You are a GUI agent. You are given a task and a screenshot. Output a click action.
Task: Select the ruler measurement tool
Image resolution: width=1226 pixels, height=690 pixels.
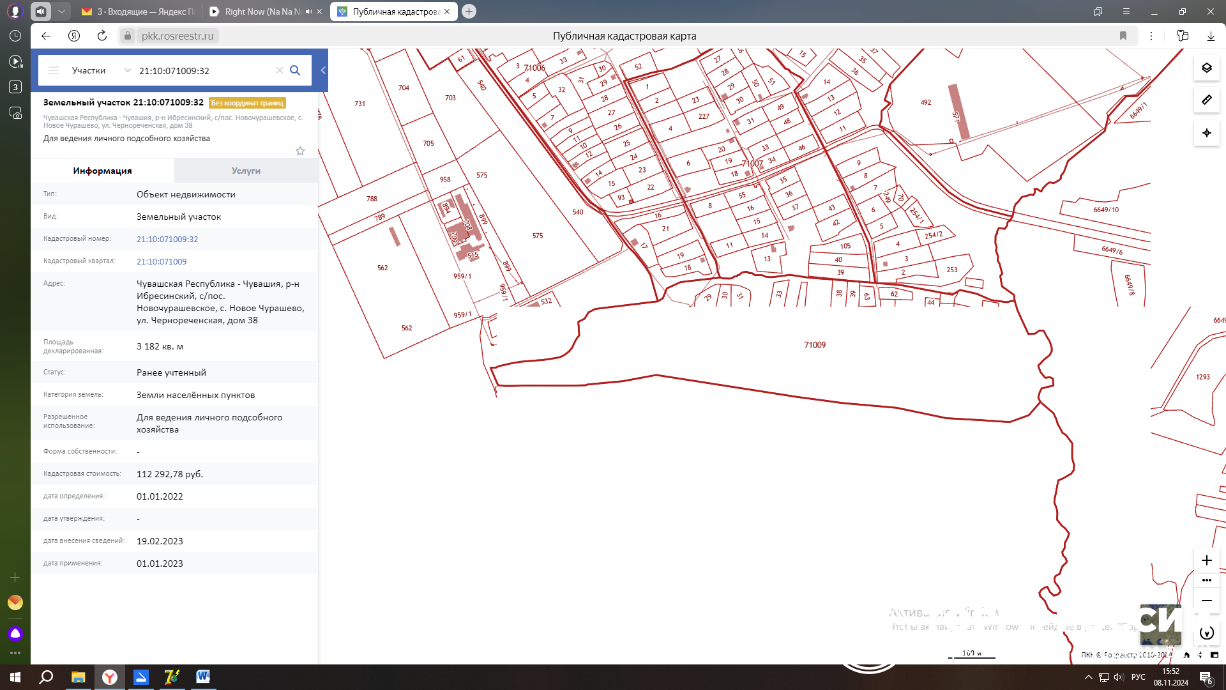[x=1206, y=100]
